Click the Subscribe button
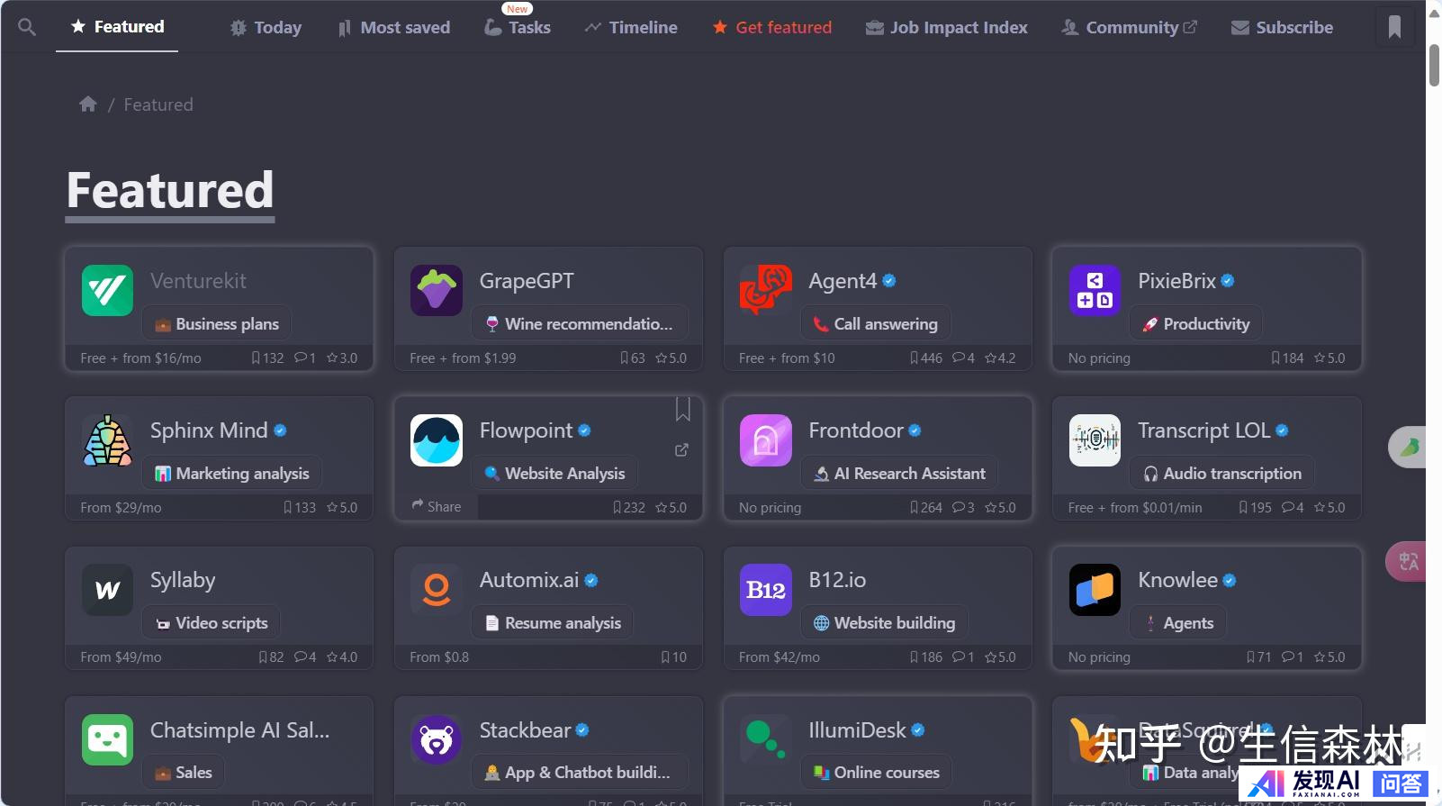 click(1283, 28)
